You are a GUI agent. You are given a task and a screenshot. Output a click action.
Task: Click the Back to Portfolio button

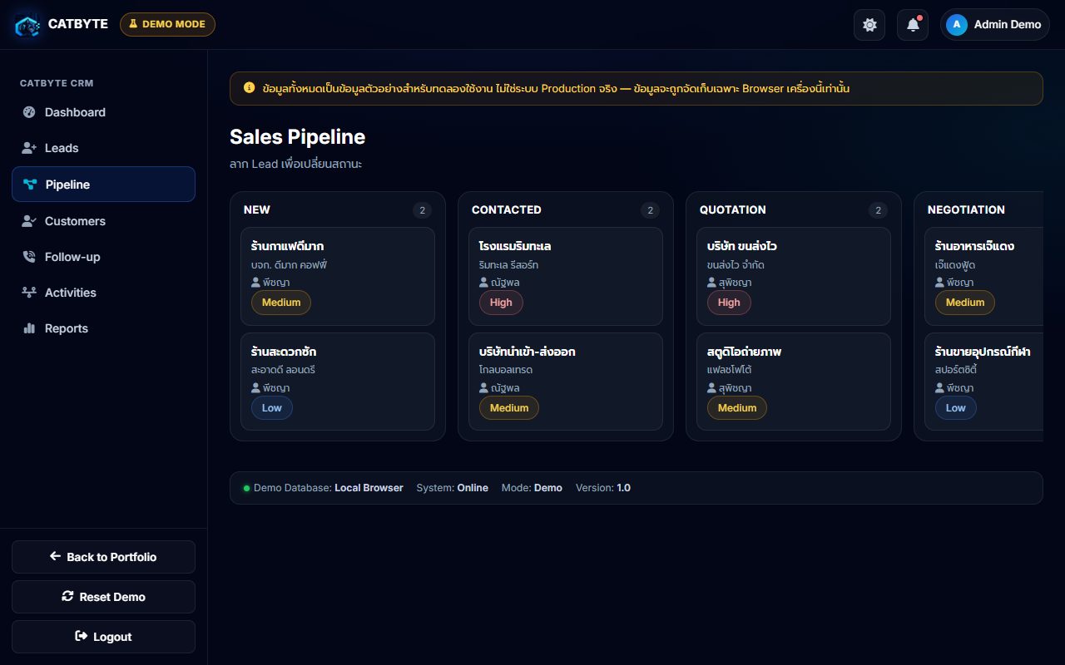103,557
